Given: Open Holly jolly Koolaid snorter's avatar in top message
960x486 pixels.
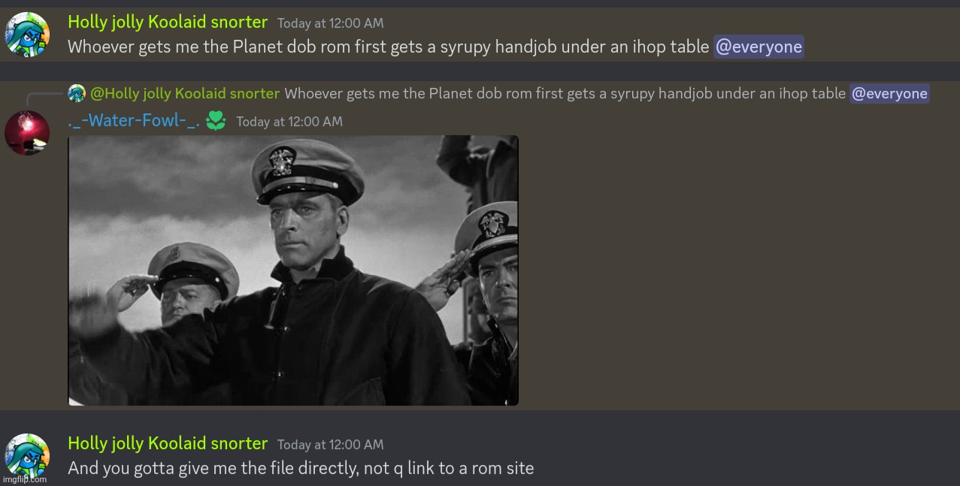Looking at the screenshot, I should point(27,35).
